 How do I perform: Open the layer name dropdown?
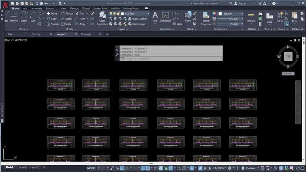tap(148, 14)
